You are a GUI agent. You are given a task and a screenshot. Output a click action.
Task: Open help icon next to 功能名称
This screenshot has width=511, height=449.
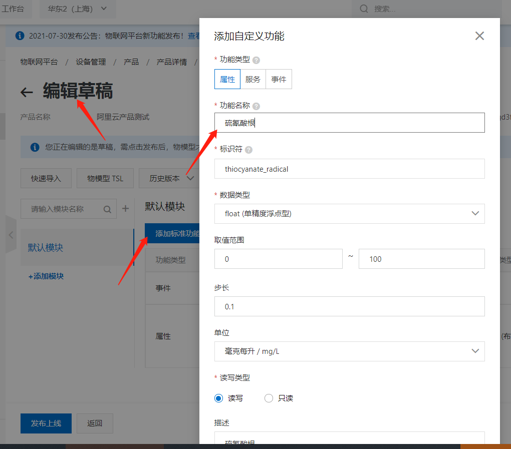256,106
